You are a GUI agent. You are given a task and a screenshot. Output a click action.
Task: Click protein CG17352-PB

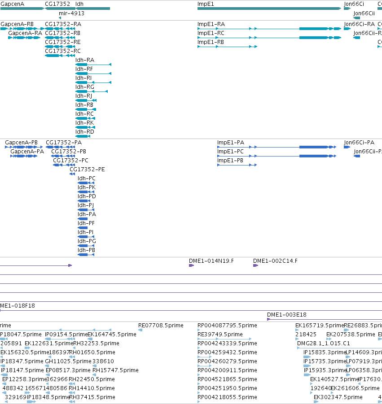[x=63, y=156]
